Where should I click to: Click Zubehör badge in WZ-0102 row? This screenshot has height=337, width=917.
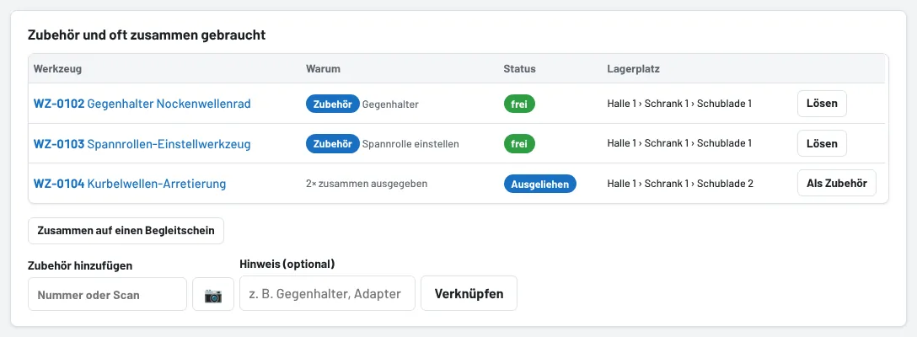[332, 104]
